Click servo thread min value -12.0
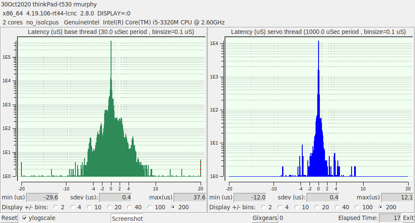The width and height of the screenshot is (415, 223). coord(250,197)
